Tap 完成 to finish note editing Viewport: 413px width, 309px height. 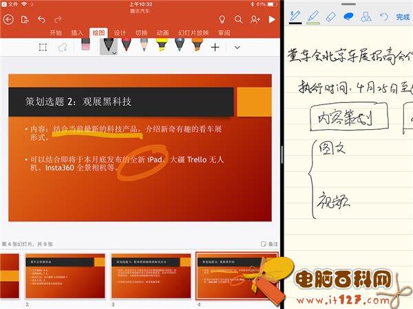tap(403, 16)
